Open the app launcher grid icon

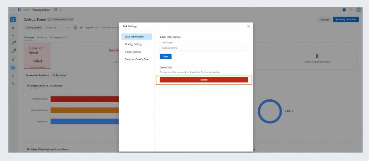(13, 10)
